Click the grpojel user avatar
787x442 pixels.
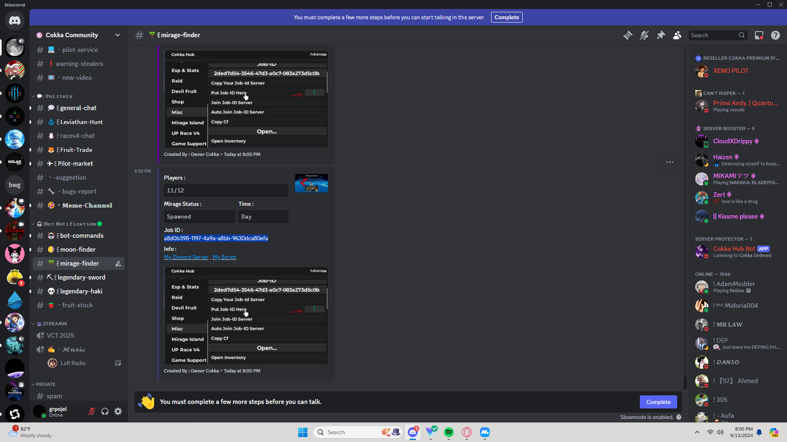(39, 411)
